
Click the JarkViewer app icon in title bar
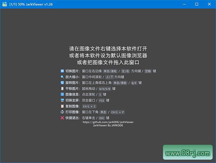5,4
